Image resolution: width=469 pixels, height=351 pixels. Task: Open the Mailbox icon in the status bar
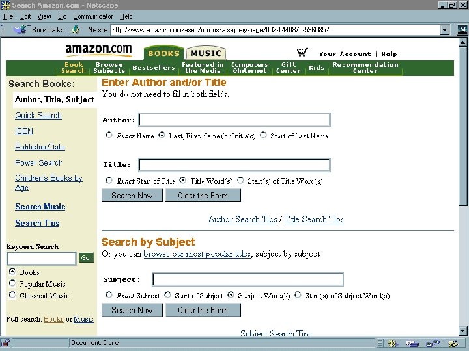[x=413, y=344]
